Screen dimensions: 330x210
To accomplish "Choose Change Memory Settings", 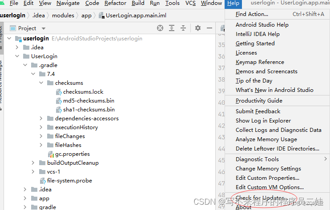I will pyautogui.click(x=278, y=168).
